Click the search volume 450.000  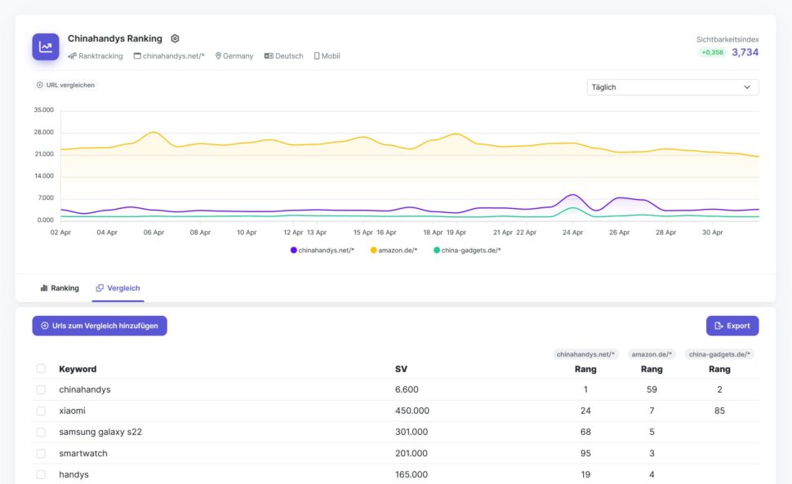click(412, 411)
